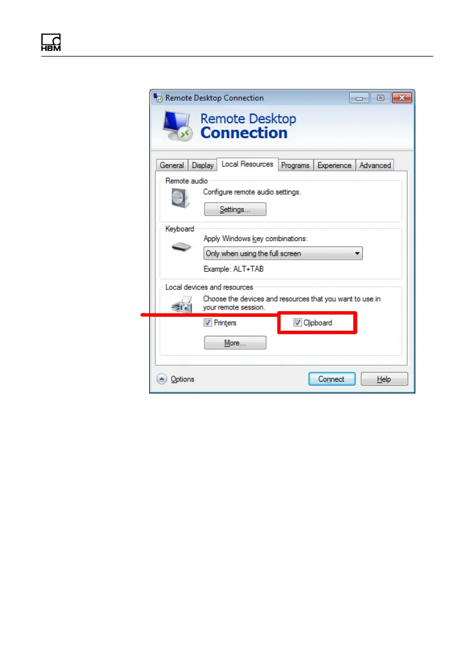Screen dimensions: 469x666
Task: Open the Display tab
Action: [x=203, y=165]
